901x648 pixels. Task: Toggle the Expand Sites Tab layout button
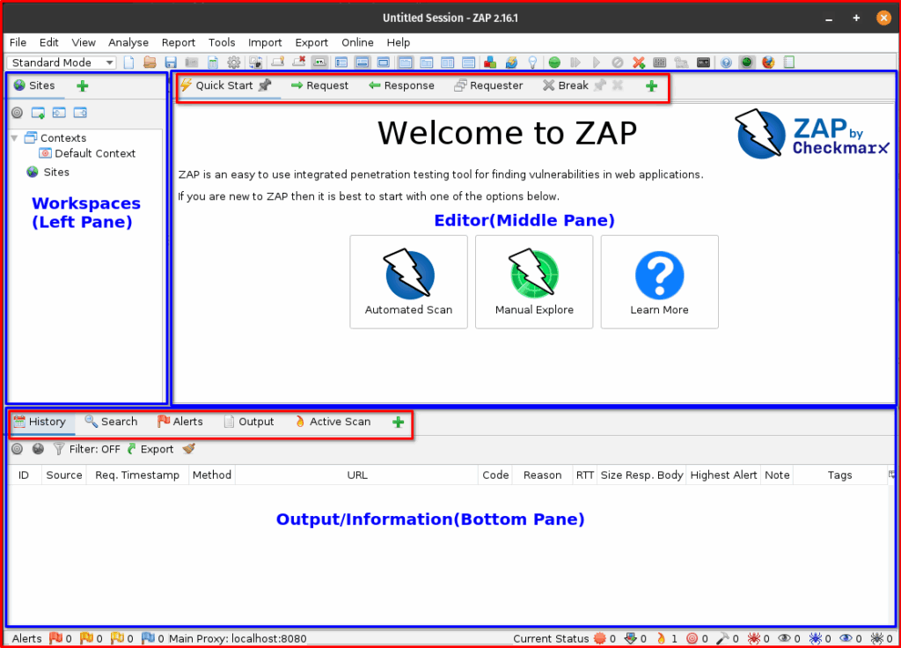pyautogui.click(x=341, y=63)
